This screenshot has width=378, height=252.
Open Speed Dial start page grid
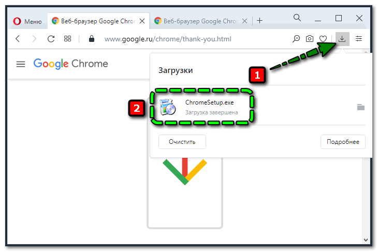point(67,39)
